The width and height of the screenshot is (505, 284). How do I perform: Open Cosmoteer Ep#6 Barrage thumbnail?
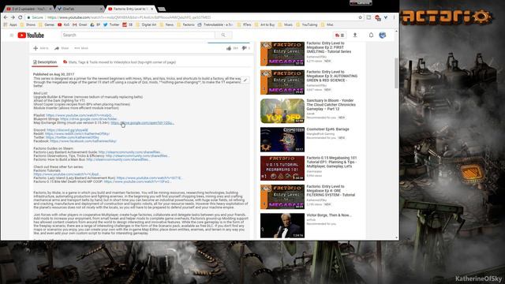[282, 140]
